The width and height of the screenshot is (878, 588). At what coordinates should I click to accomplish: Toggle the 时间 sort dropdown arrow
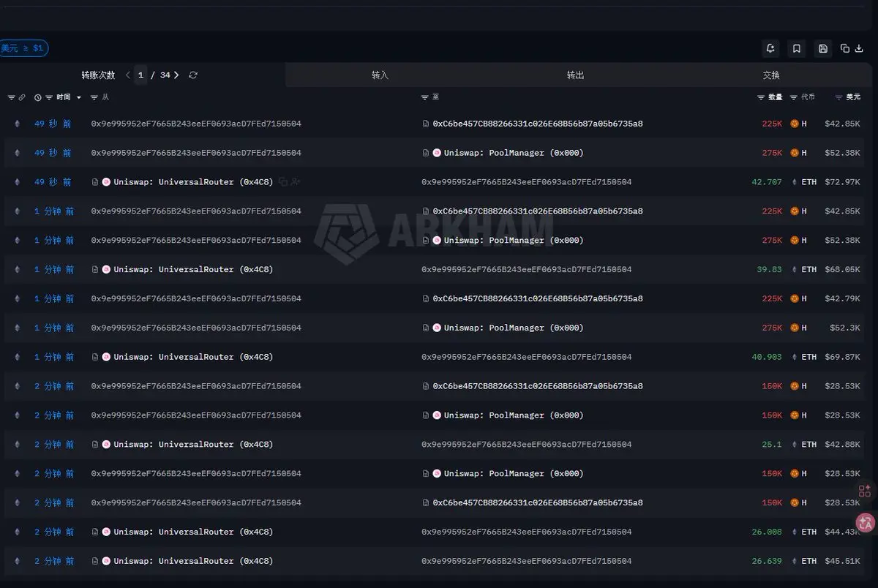point(79,97)
